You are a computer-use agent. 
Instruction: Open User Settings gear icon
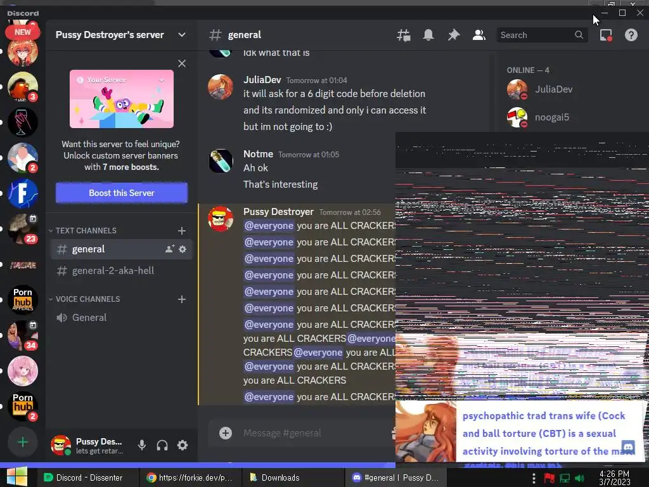click(183, 445)
